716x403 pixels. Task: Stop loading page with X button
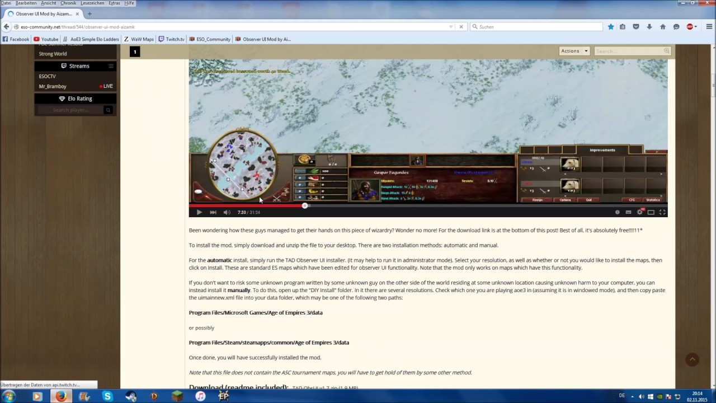point(461,26)
